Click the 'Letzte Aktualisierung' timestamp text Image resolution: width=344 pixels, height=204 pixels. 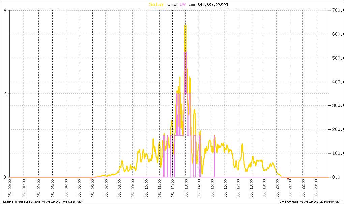[43, 202]
